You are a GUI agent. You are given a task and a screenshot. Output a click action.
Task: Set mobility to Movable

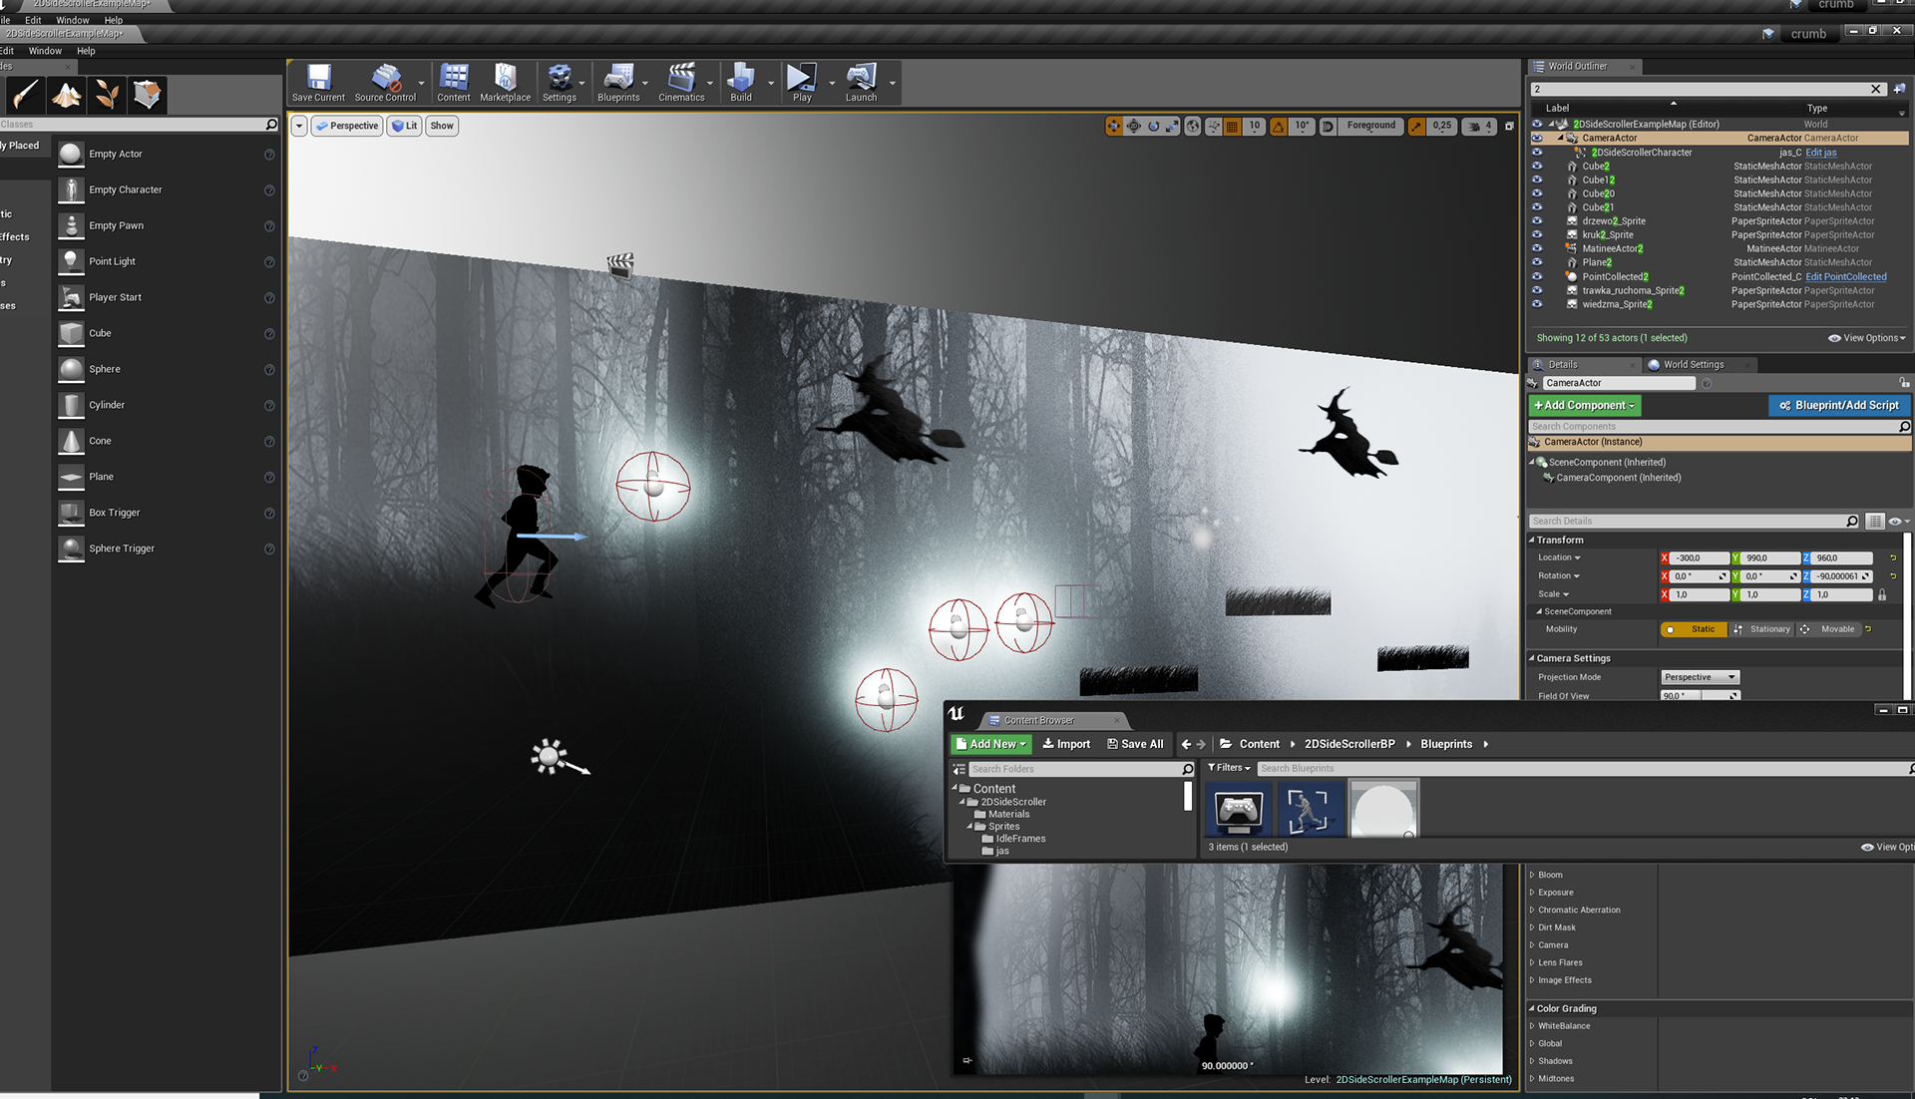pyautogui.click(x=1828, y=629)
